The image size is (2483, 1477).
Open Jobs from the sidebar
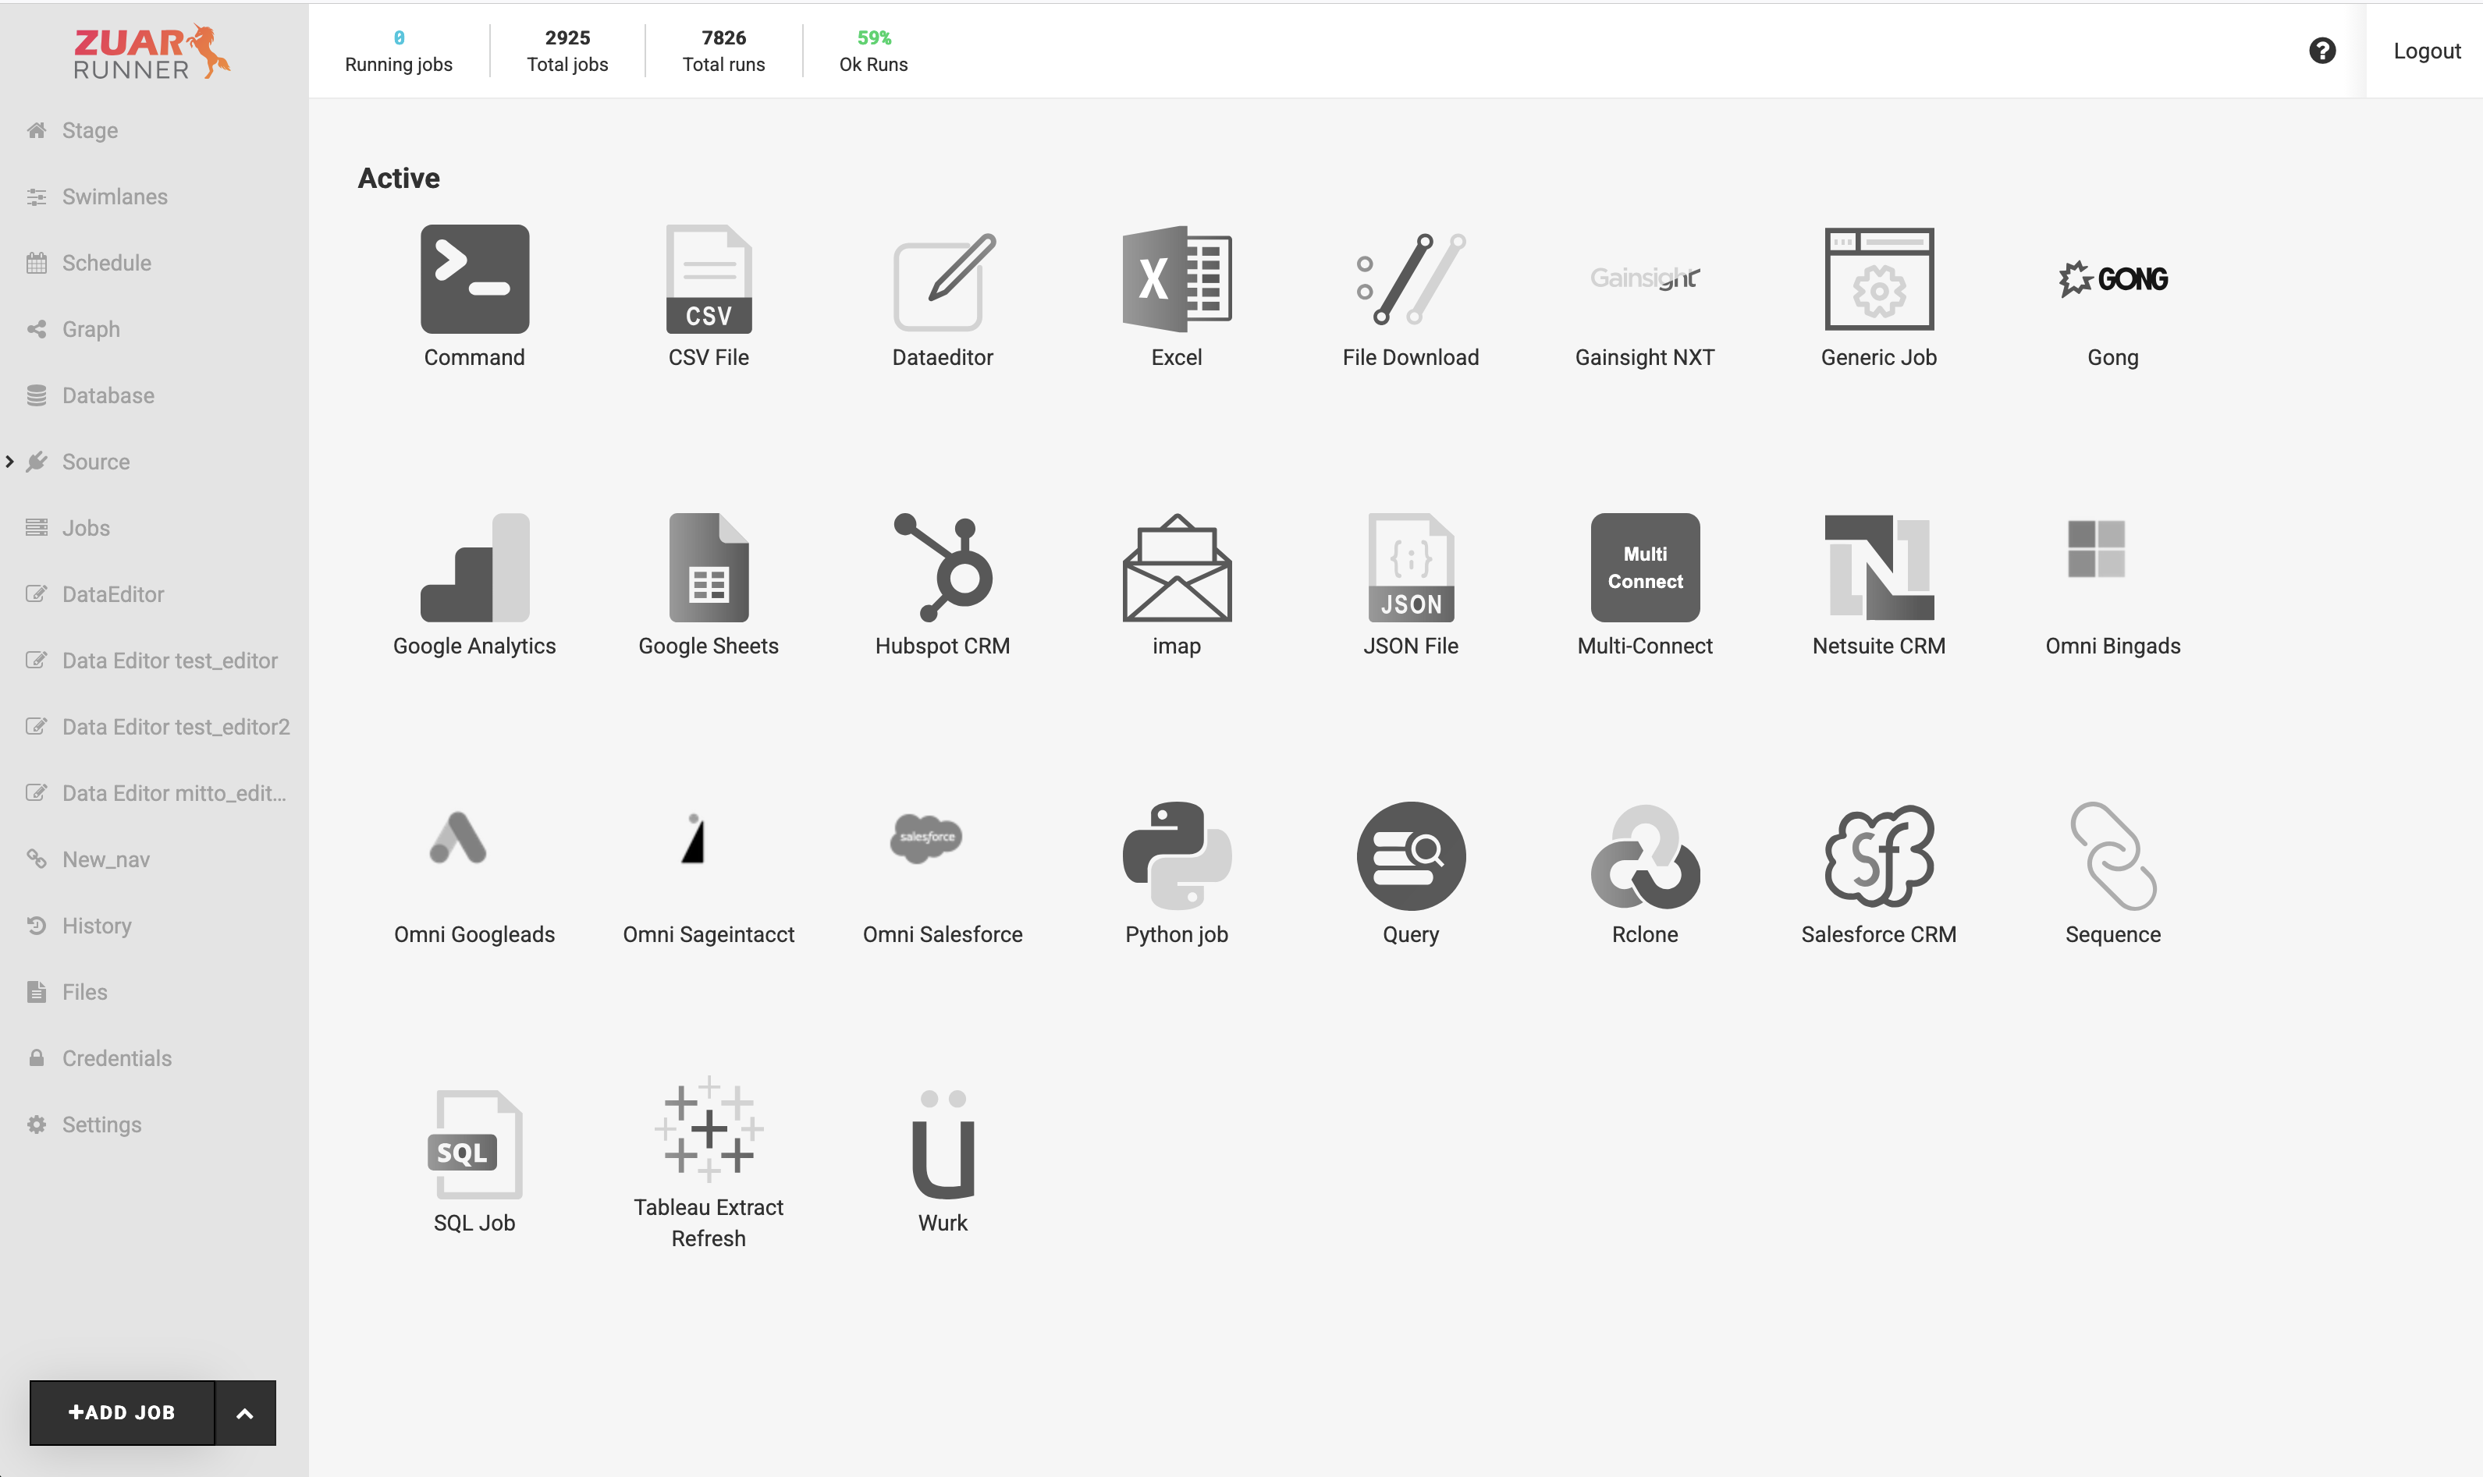point(86,529)
